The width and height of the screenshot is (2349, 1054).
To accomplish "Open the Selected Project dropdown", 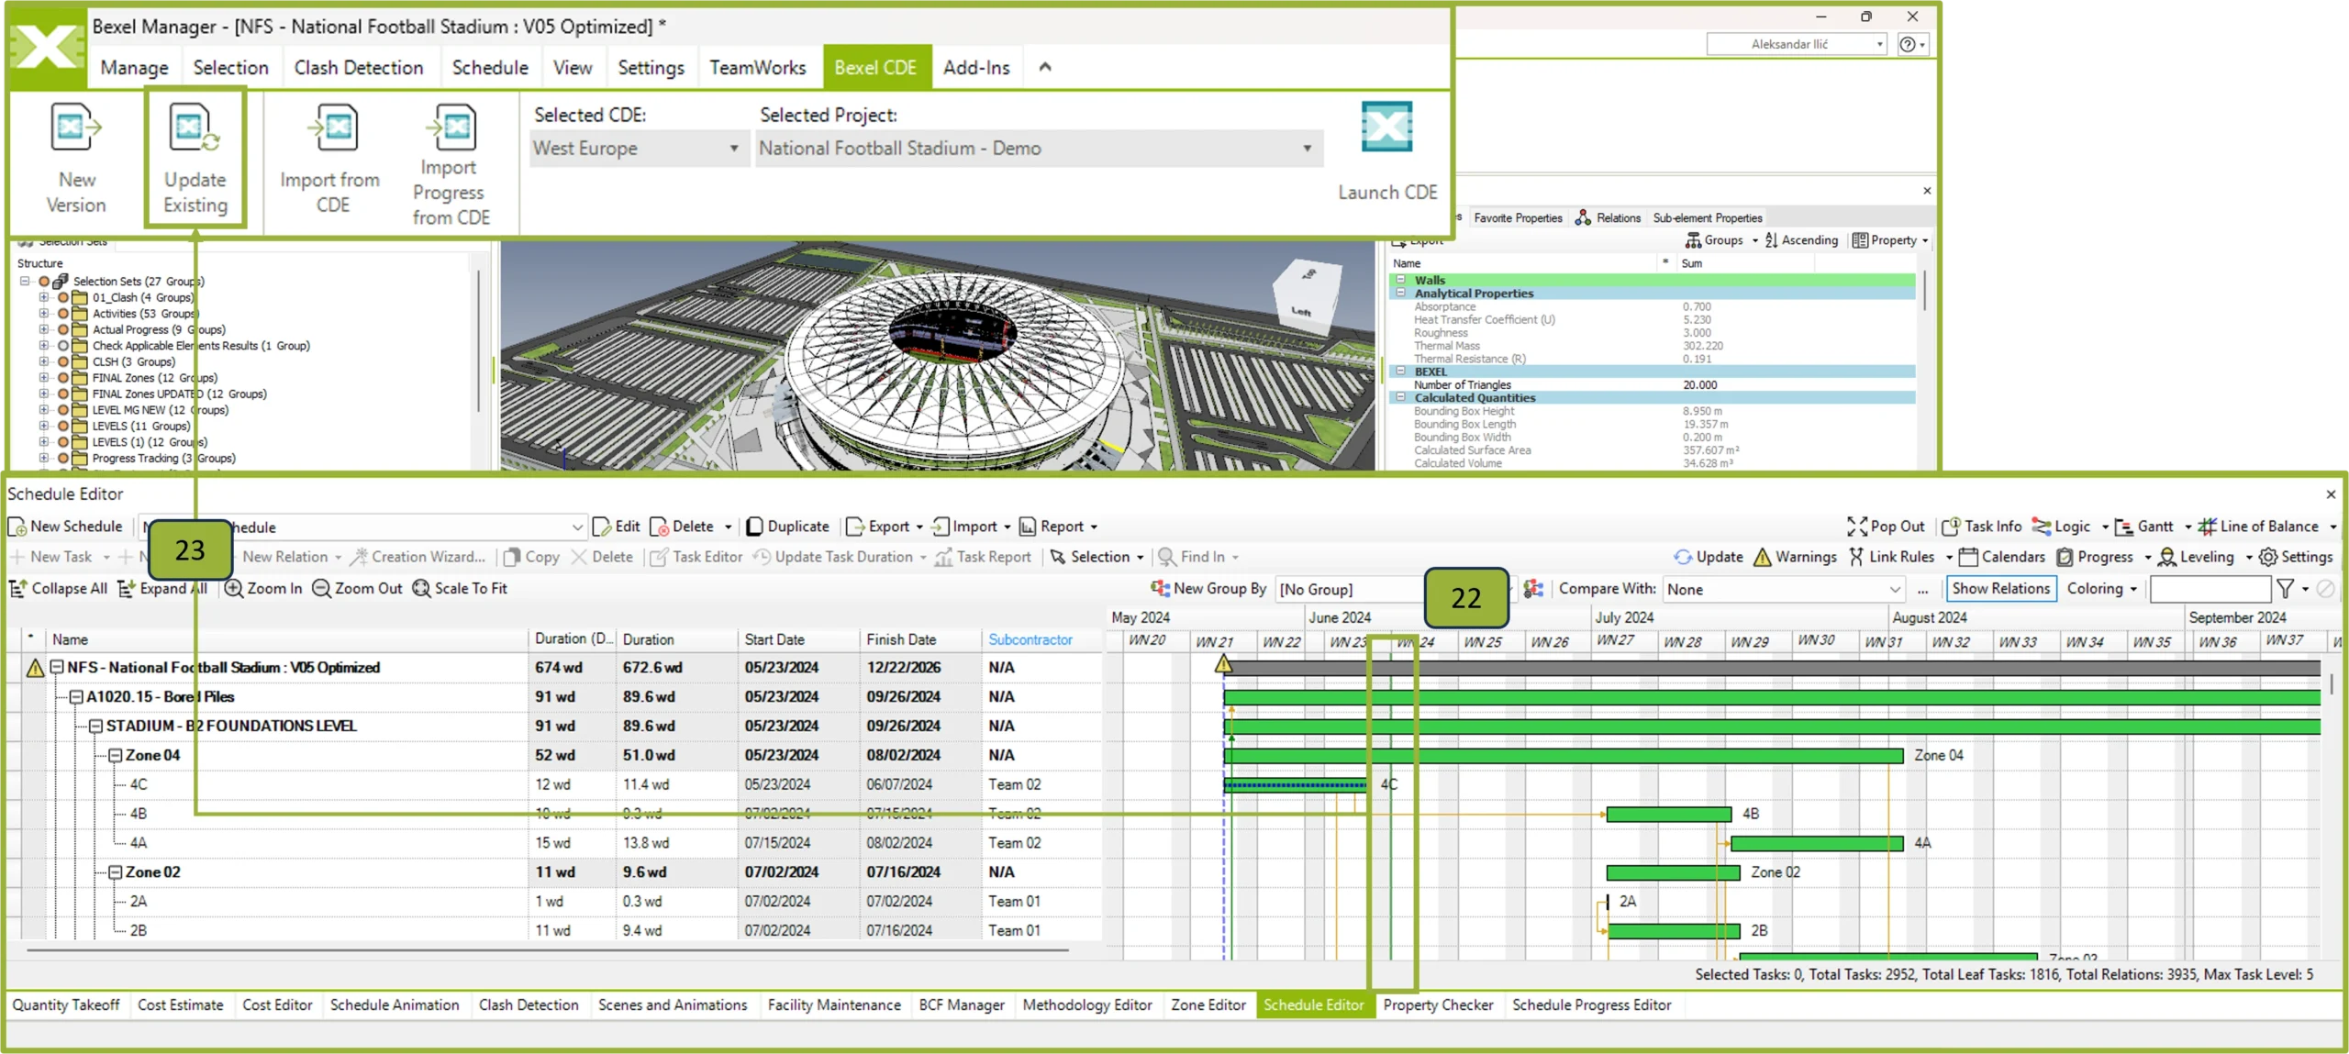I will tap(1038, 149).
